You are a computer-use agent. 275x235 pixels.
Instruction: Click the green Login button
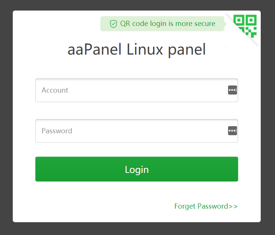137,169
